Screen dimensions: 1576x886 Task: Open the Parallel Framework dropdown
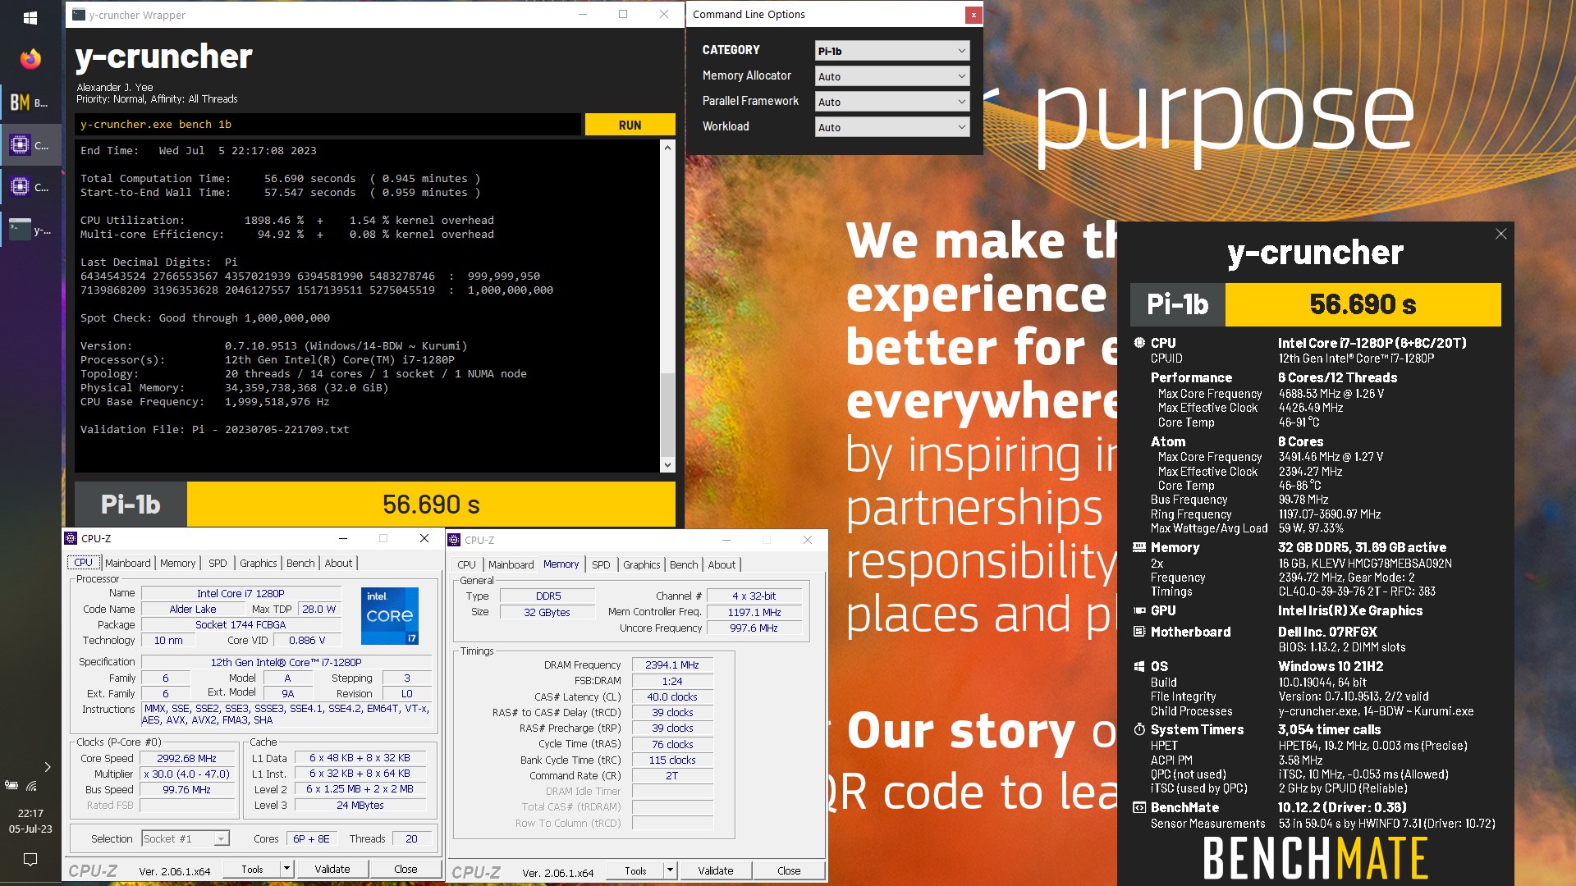(892, 102)
